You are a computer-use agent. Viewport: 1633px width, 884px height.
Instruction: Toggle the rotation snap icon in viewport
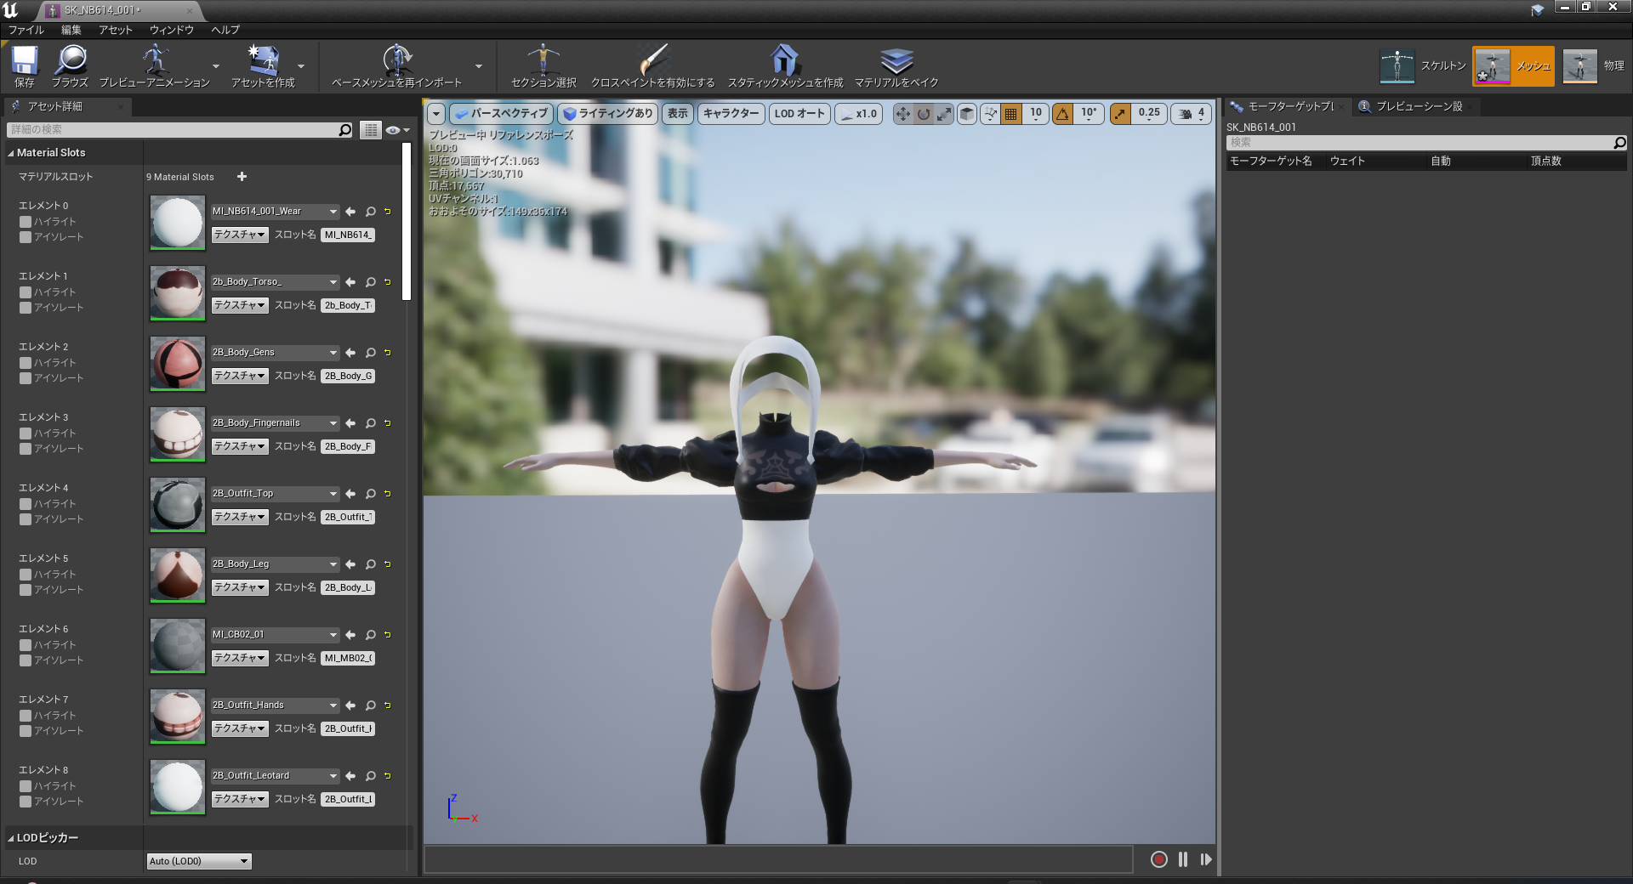pyautogui.click(x=1063, y=114)
